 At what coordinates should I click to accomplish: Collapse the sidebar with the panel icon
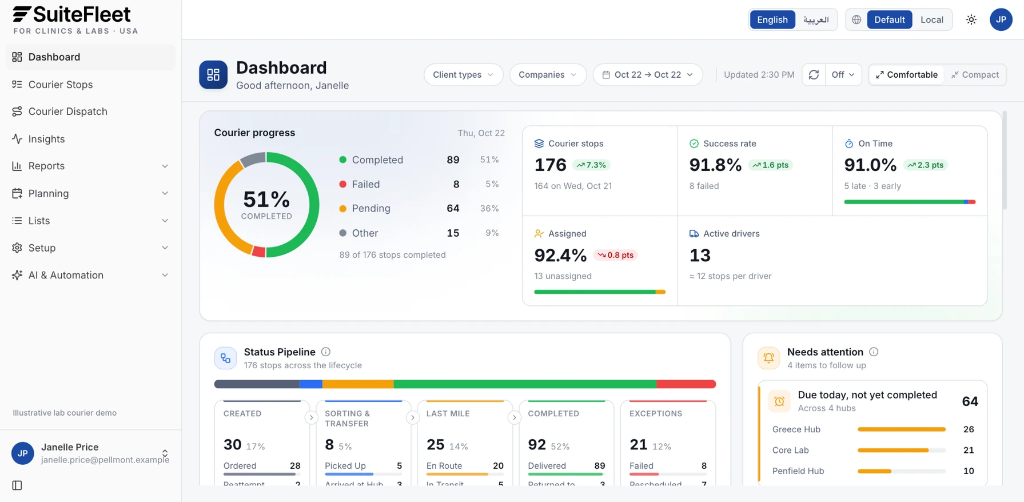(17, 485)
